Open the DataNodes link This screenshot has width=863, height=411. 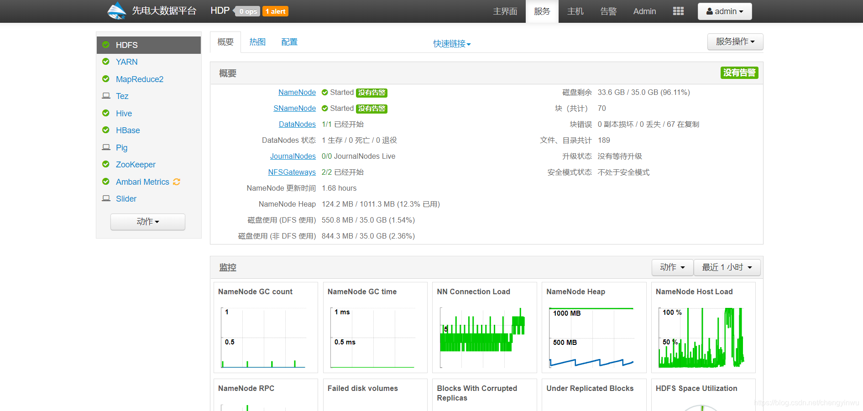[297, 124]
